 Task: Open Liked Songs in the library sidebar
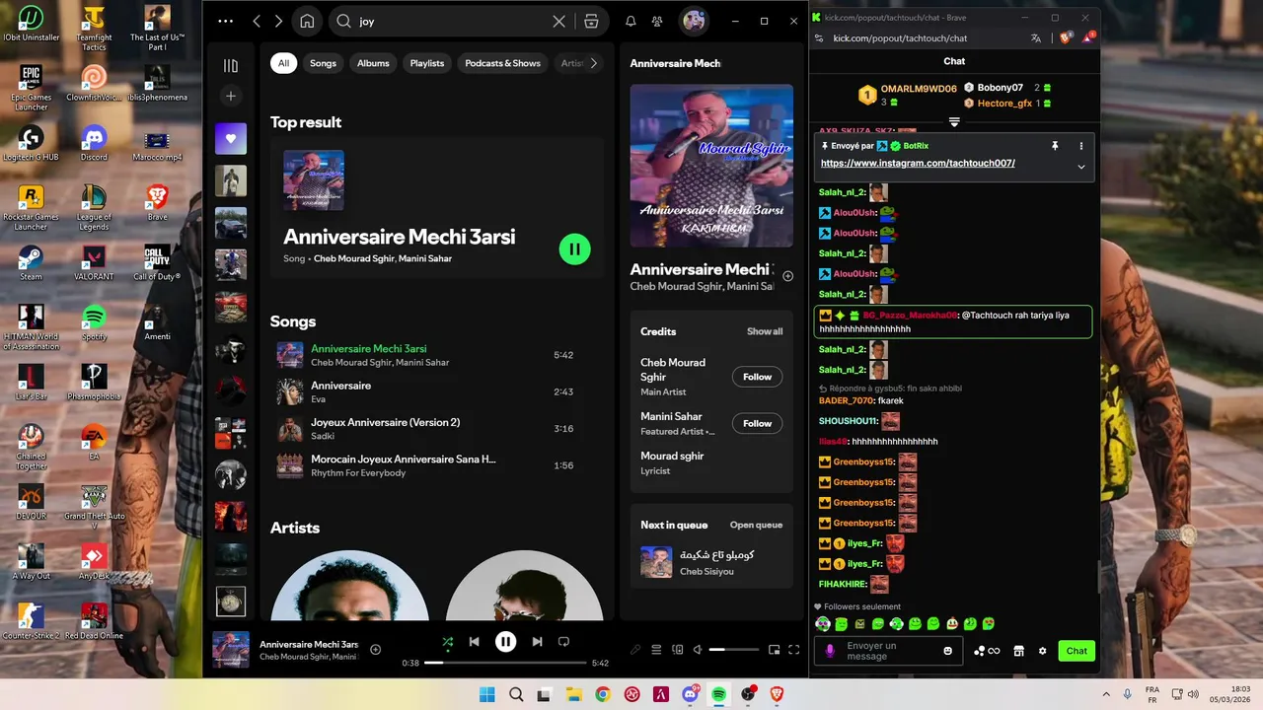click(231, 139)
